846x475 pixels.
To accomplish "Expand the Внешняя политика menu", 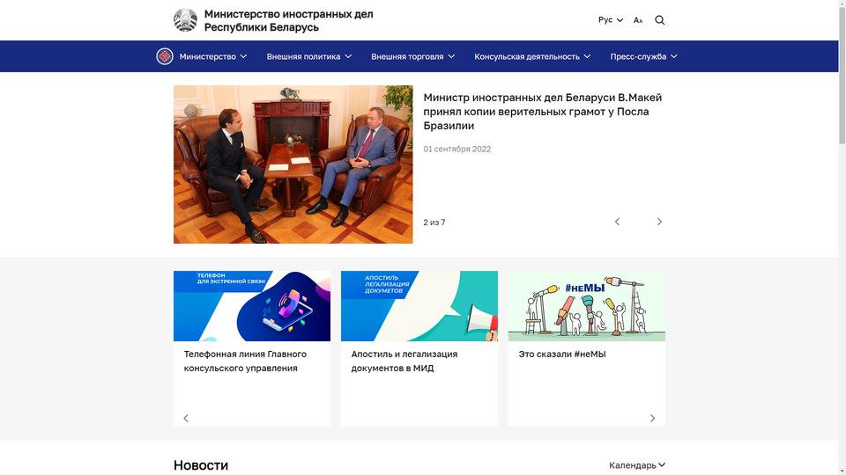I will coord(309,56).
